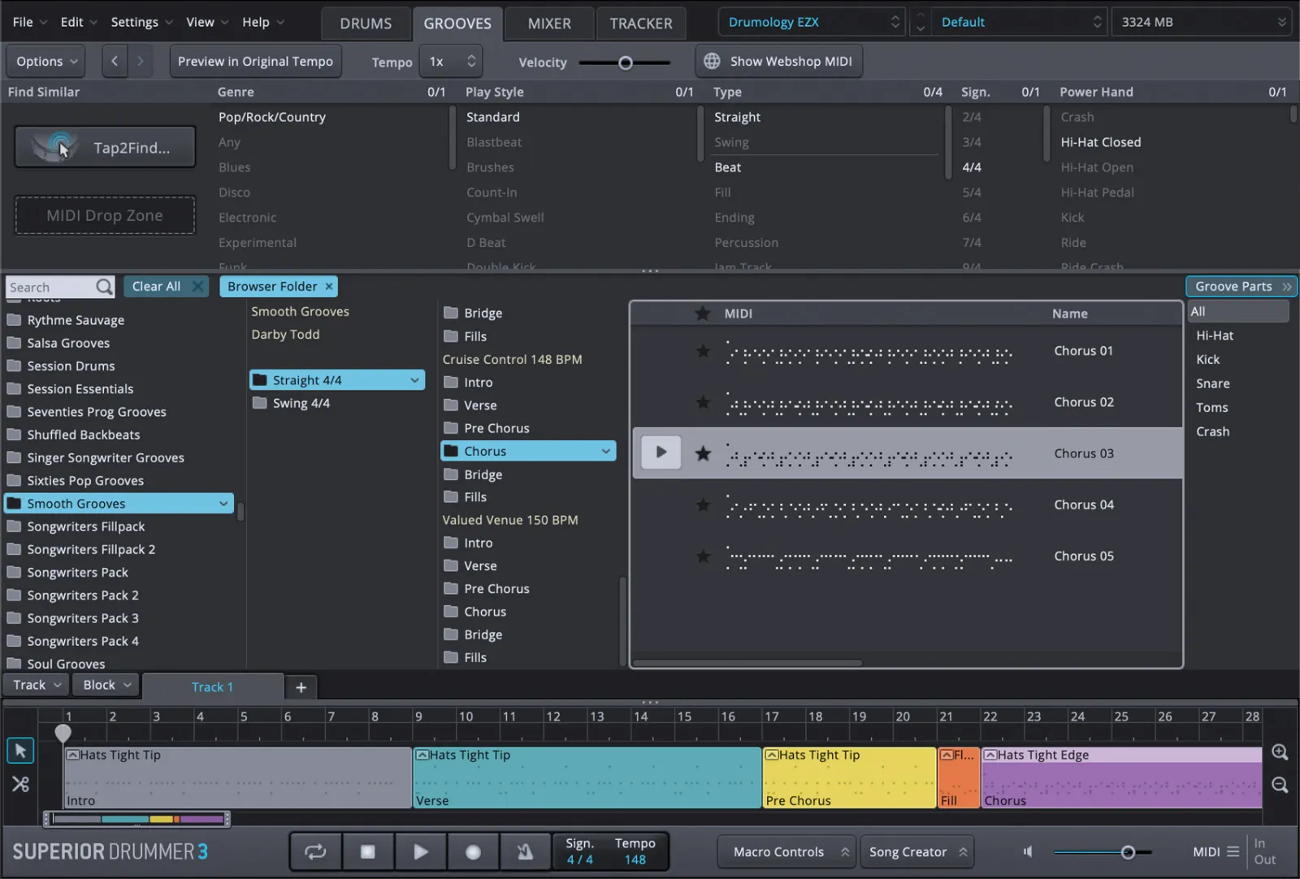
Task: Click the Show Webshop MIDI globe icon
Action: click(x=712, y=61)
